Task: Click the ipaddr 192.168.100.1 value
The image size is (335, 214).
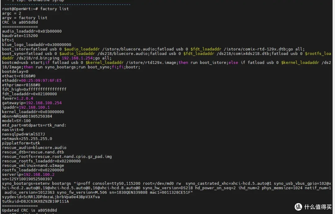Action: (34, 107)
